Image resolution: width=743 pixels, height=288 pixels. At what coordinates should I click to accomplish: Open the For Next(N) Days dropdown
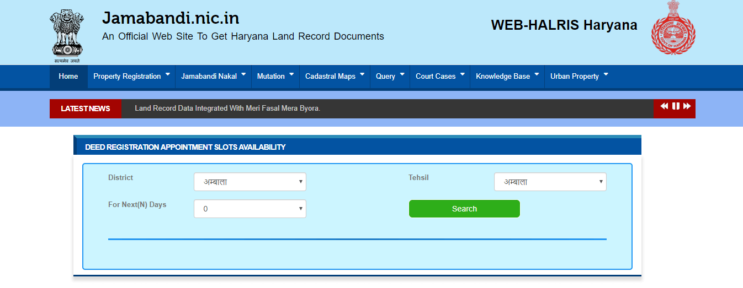(250, 209)
